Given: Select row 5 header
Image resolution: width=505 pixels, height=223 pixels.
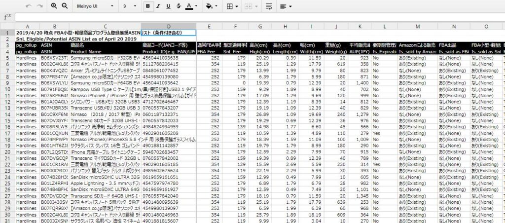Looking at the screenshot, I should click(x=7, y=58).
